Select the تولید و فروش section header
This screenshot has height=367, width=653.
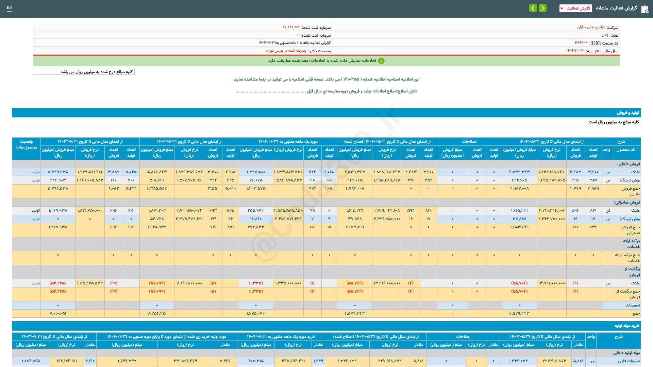click(628, 112)
